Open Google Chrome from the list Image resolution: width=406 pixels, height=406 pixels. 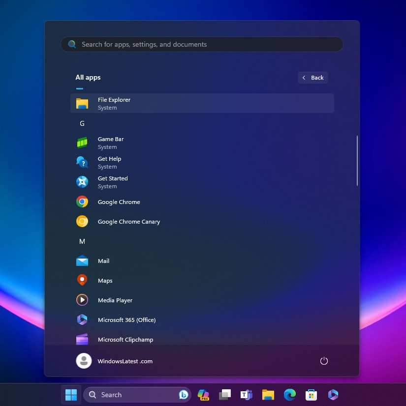[x=119, y=202]
